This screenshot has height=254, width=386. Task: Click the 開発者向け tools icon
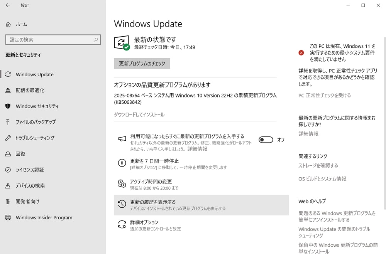pos(8,201)
